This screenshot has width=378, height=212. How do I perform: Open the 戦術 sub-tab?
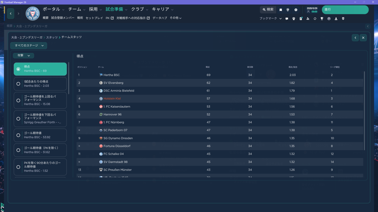tap(80, 18)
